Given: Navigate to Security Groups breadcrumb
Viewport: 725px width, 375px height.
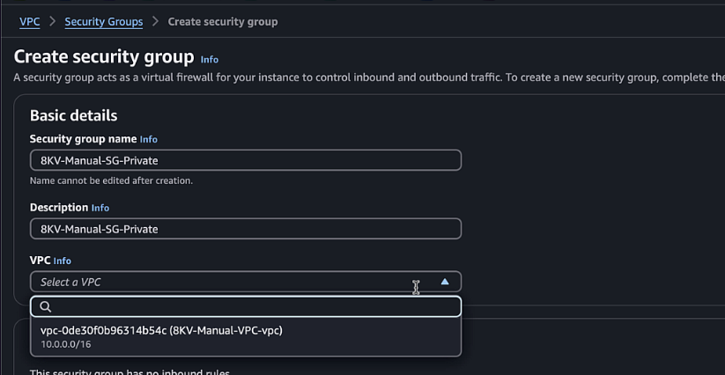Looking at the screenshot, I should tap(104, 22).
